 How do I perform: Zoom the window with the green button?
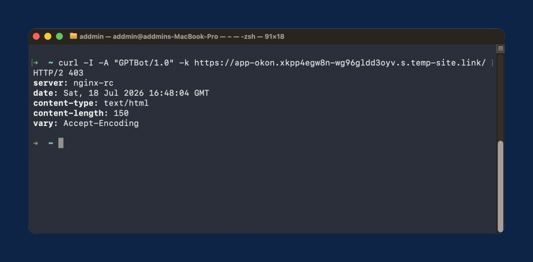[x=59, y=36]
